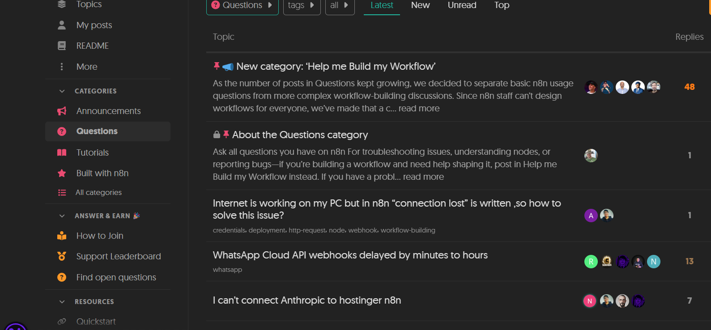
Task: Click the 'whatsapp' tag
Action: [x=227, y=270]
